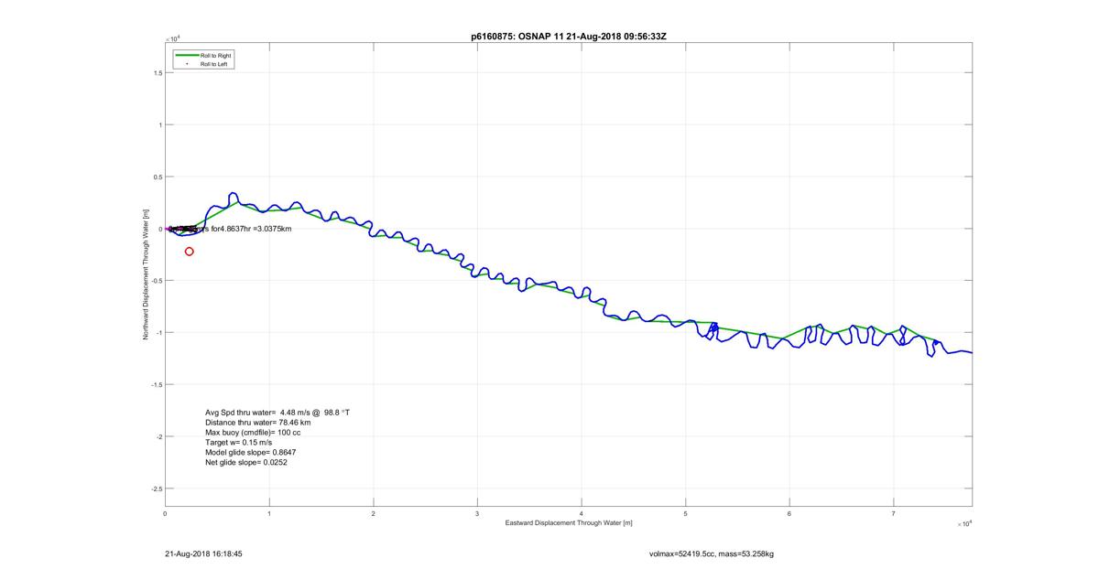Click the 'Net glide slope= 0.0252' text
Screen dimensions: 1099x569
pyautogui.click(x=246, y=463)
